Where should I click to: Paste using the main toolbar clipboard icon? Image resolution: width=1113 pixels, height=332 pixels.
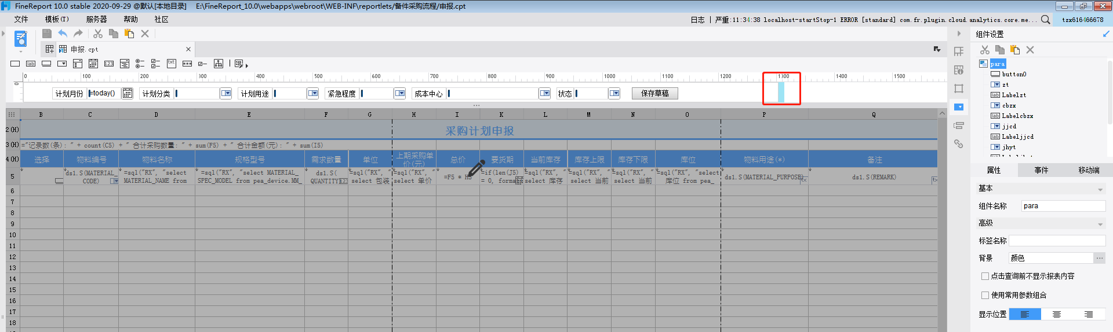tap(129, 34)
